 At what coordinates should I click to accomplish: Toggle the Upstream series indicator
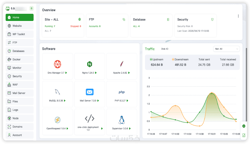point(151,59)
